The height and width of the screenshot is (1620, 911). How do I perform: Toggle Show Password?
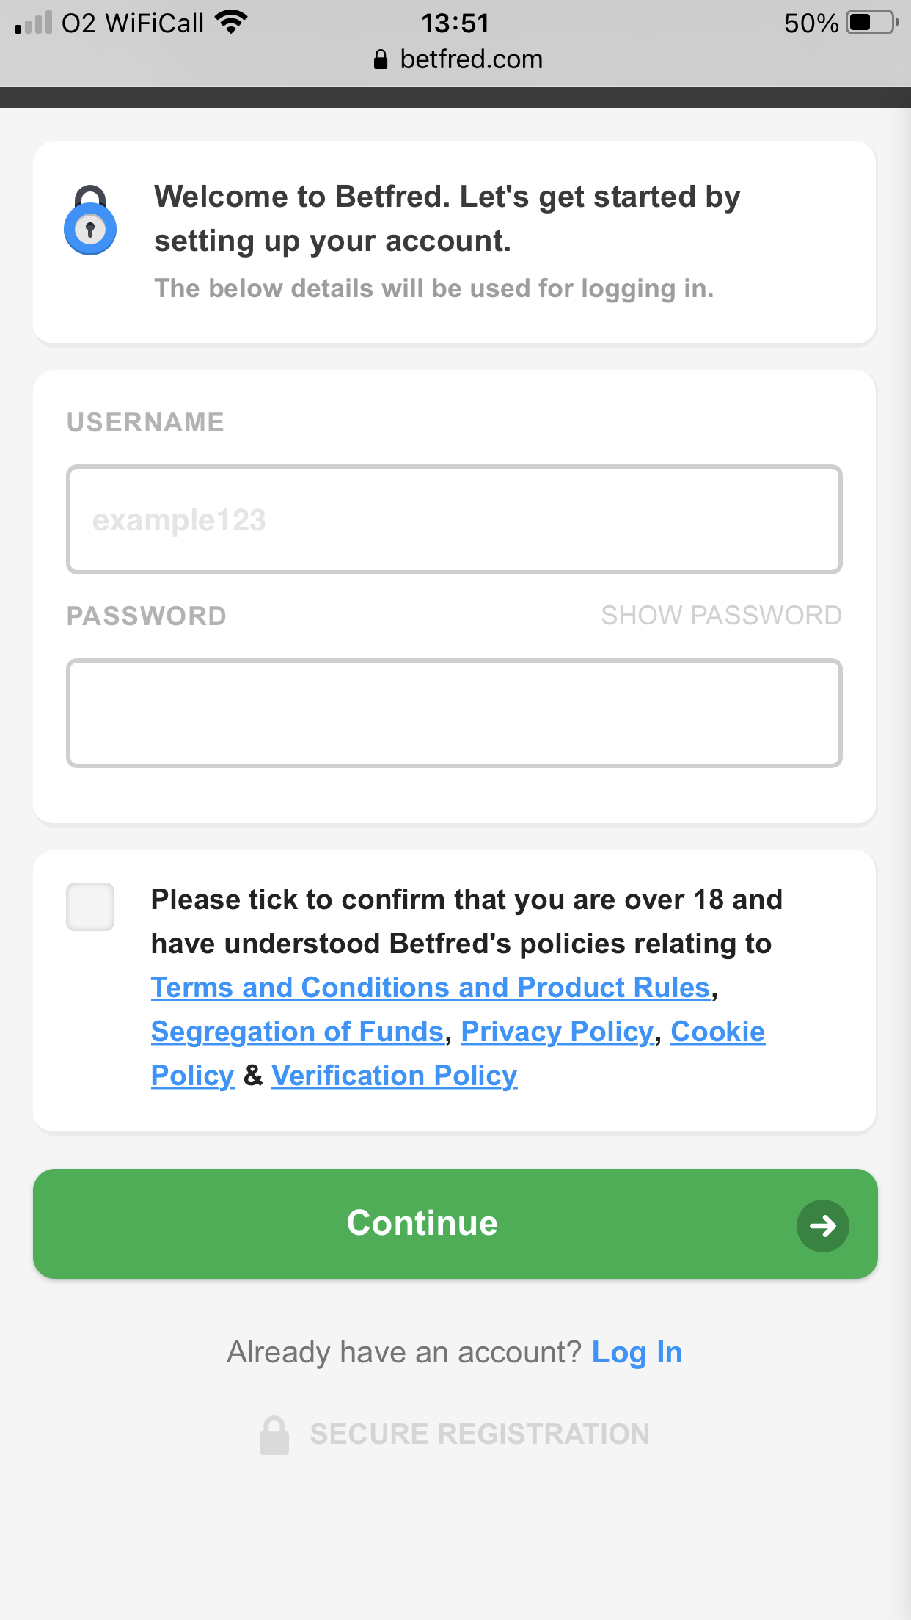click(x=721, y=616)
